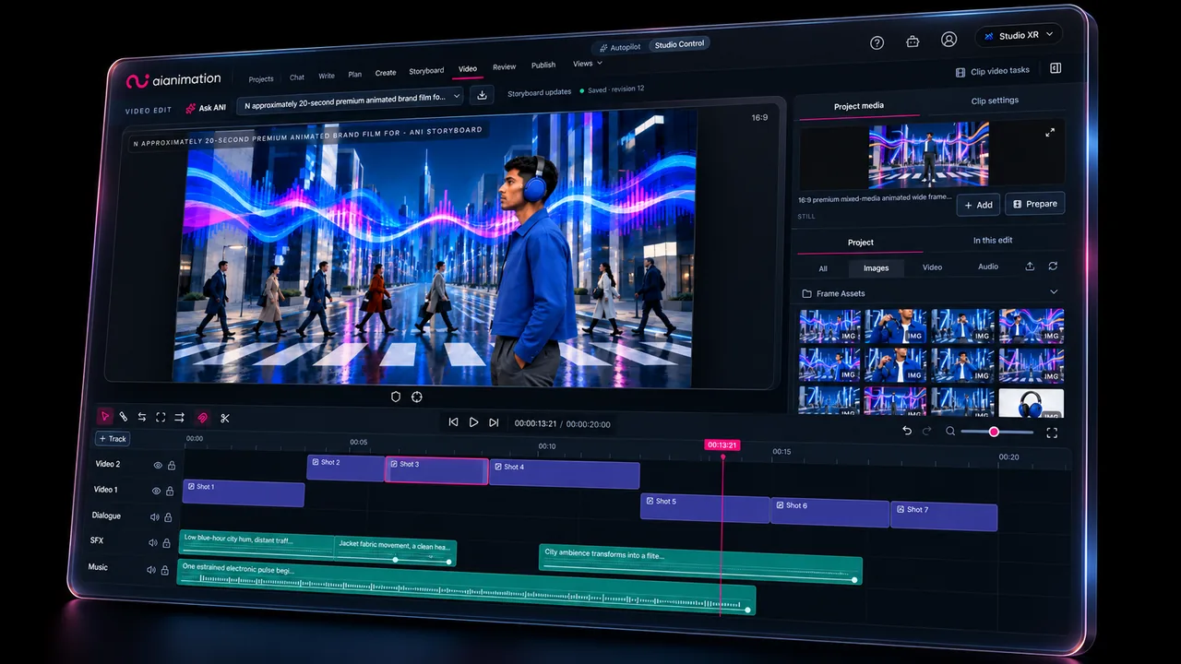Switch to Clip settings tab
Viewport: 1181px width, 664px height.
pyautogui.click(x=995, y=101)
